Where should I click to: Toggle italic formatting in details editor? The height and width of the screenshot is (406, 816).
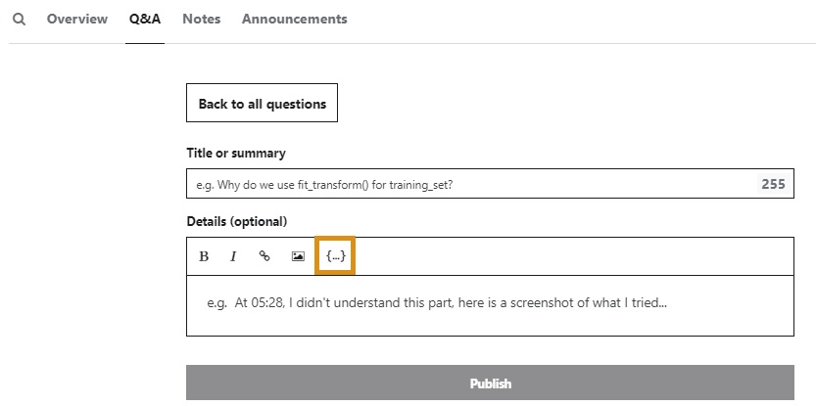point(233,256)
